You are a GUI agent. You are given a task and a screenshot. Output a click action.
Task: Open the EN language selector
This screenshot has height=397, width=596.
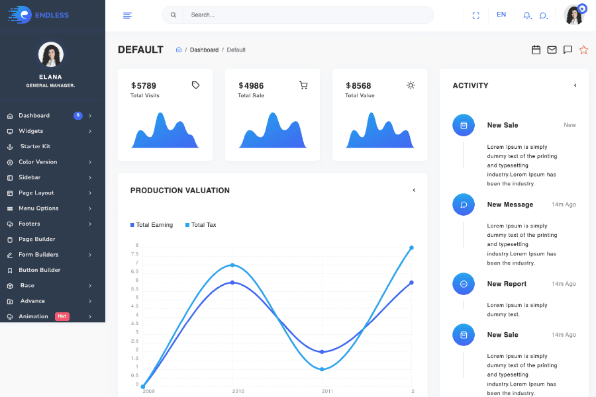click(x=501, y=15)
